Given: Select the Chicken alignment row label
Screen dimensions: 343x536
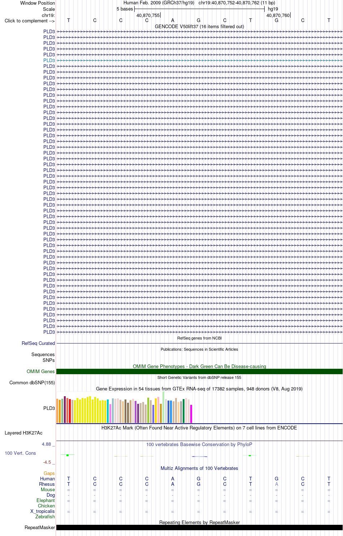Looking at the screenshot, I should click(46, 506).
